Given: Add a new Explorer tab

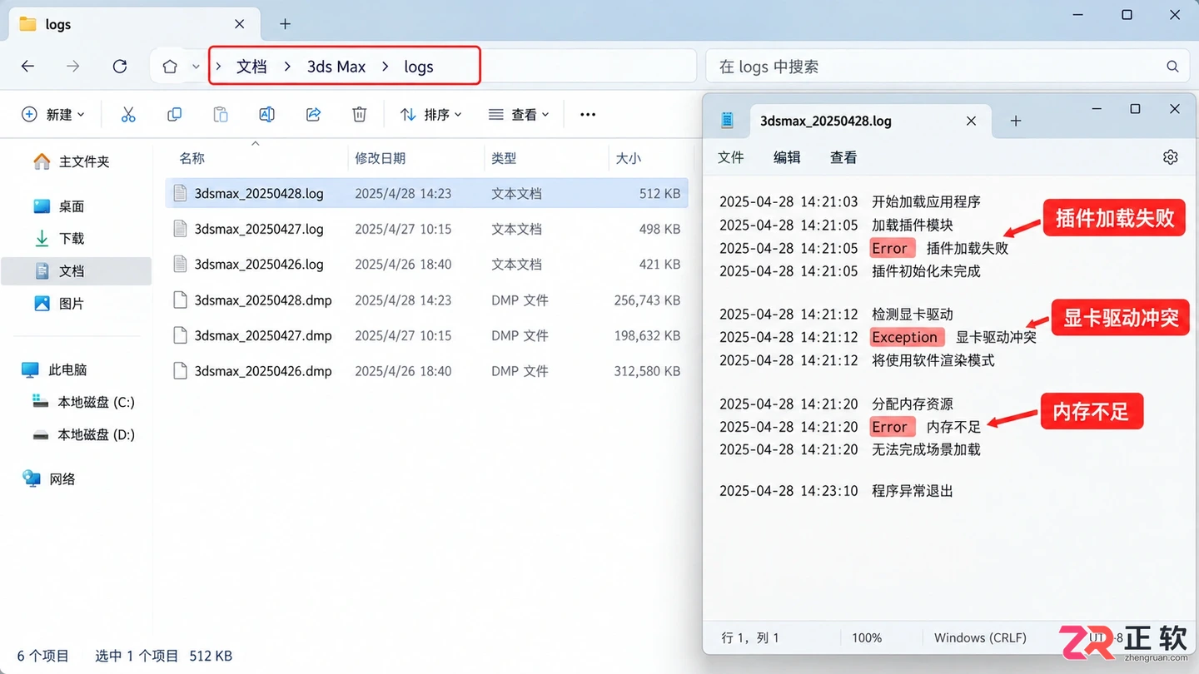Looking at the screenshot, I should coord(285,24).
